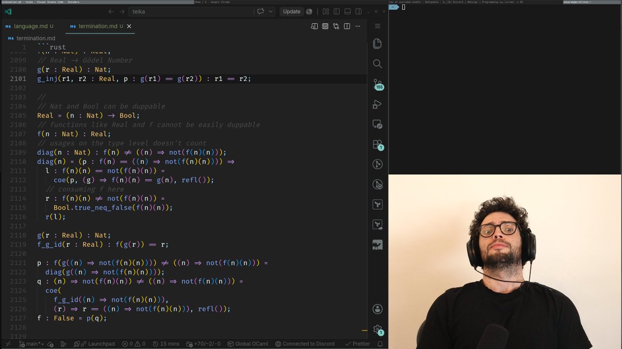622x349 pixels.
Task: Click the hamburger menu icon in activity bar
Action: (x=377, y=26)
